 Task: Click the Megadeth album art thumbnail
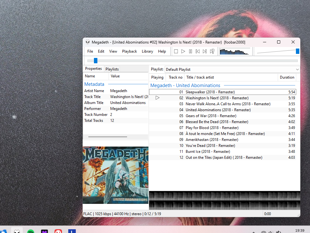tap(116, 175)
